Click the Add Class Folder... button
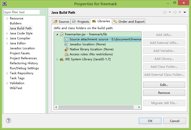 164,67
